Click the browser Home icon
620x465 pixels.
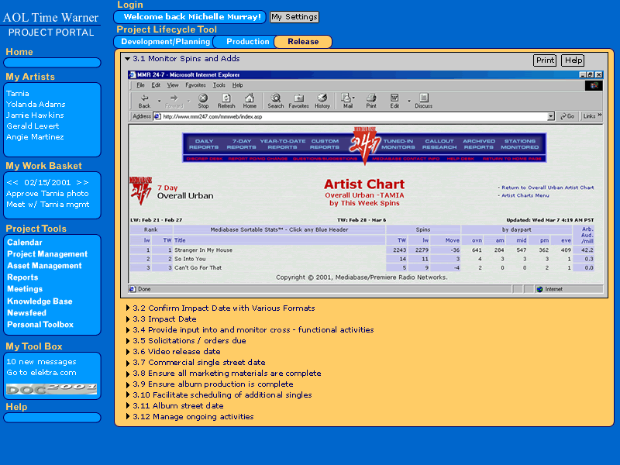click(250, 100)
